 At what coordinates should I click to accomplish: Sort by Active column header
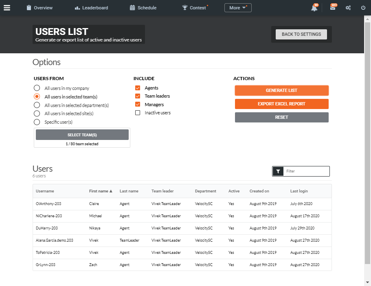[x=234, y=191]
